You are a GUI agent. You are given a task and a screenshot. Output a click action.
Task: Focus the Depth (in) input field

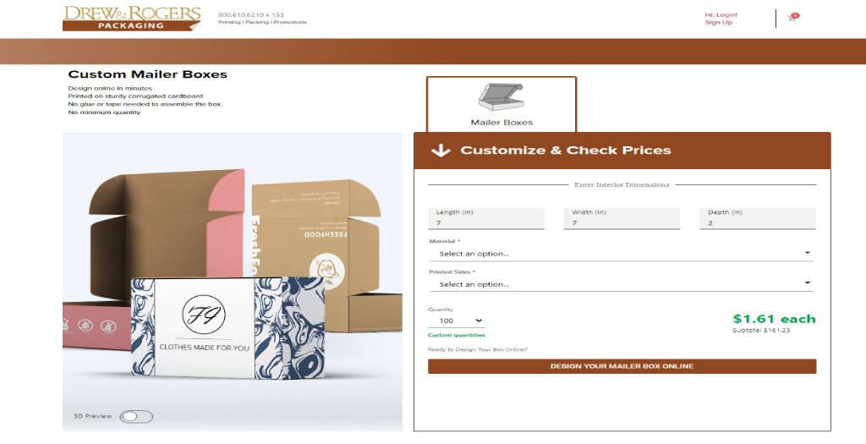(x=758, y=219)
